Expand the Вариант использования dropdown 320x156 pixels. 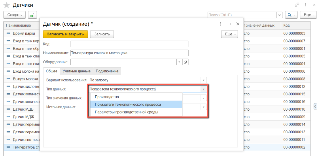point(204,80)
